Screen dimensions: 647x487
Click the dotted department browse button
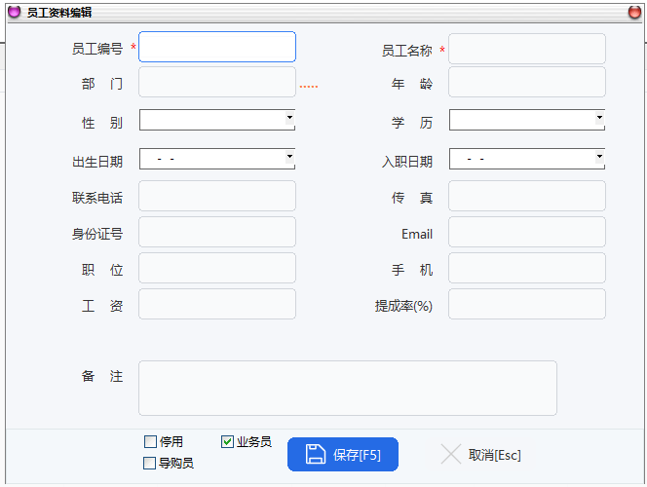[308, 86]
